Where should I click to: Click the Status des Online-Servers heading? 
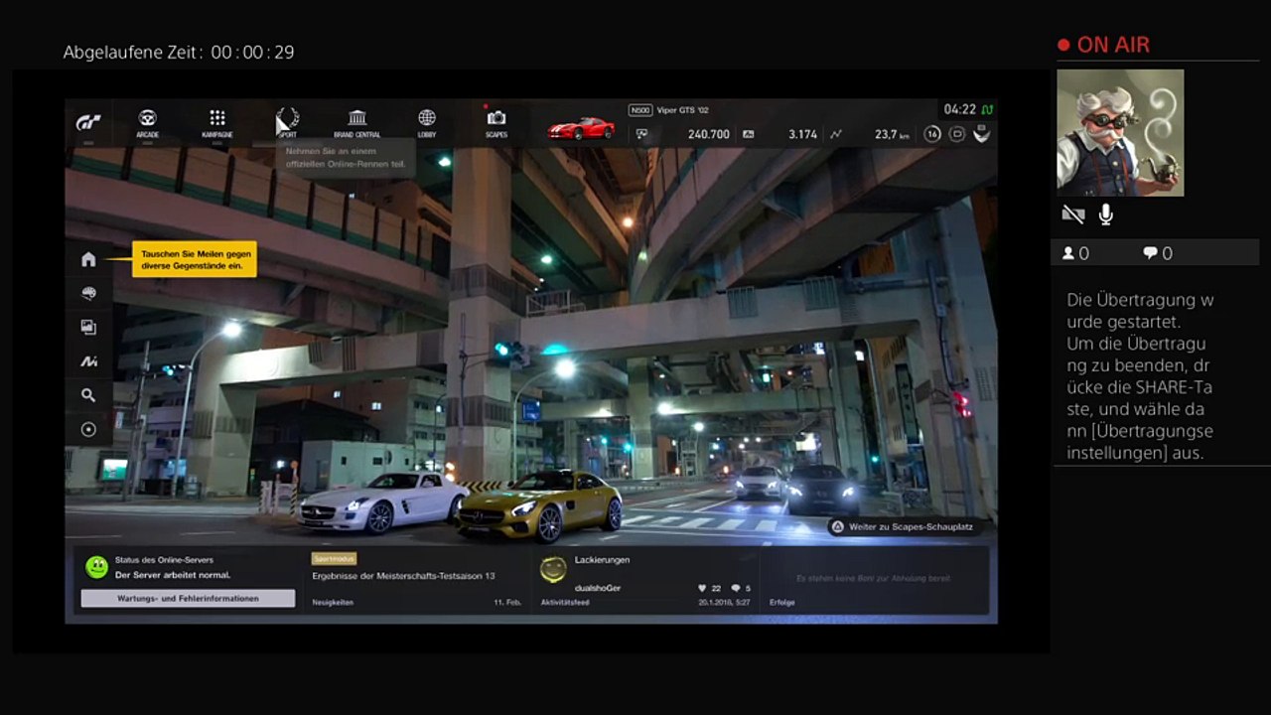(x=164, y=560)
